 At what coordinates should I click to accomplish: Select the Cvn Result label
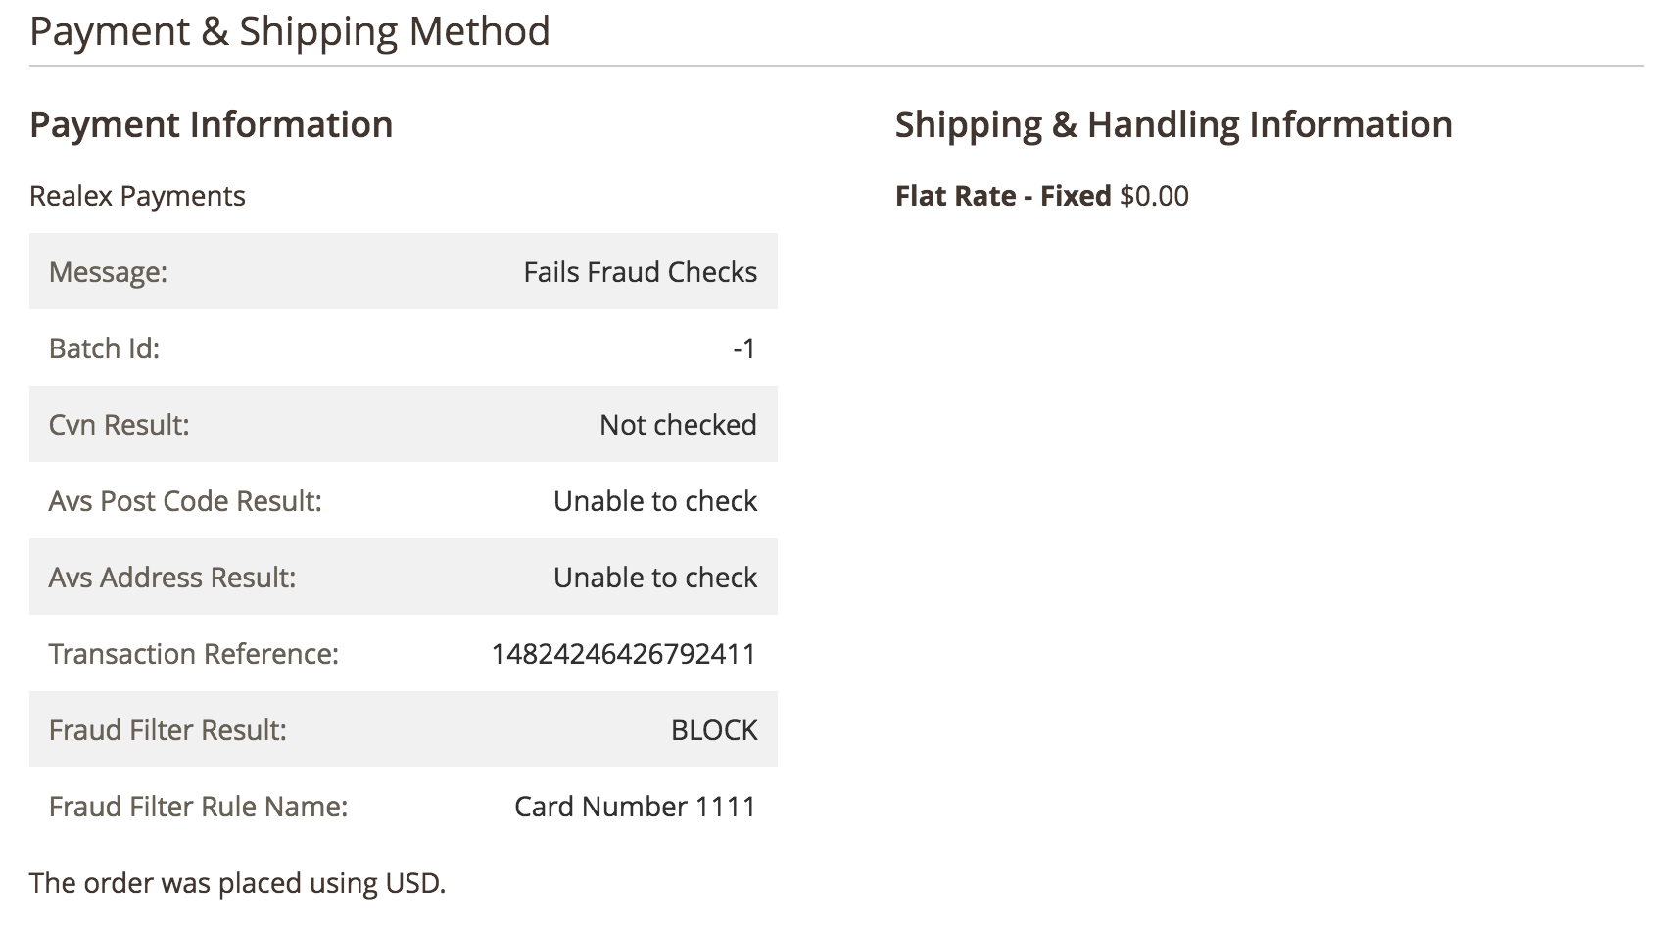tap(119, 424)
